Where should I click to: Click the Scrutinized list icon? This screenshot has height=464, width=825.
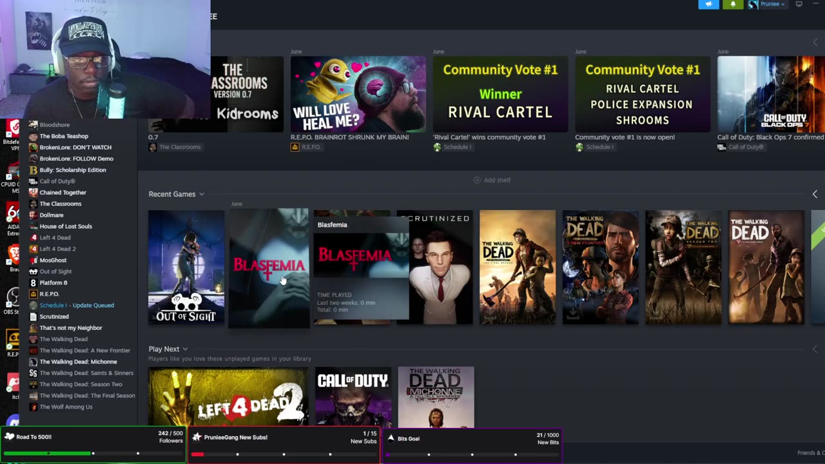(34, 316)
